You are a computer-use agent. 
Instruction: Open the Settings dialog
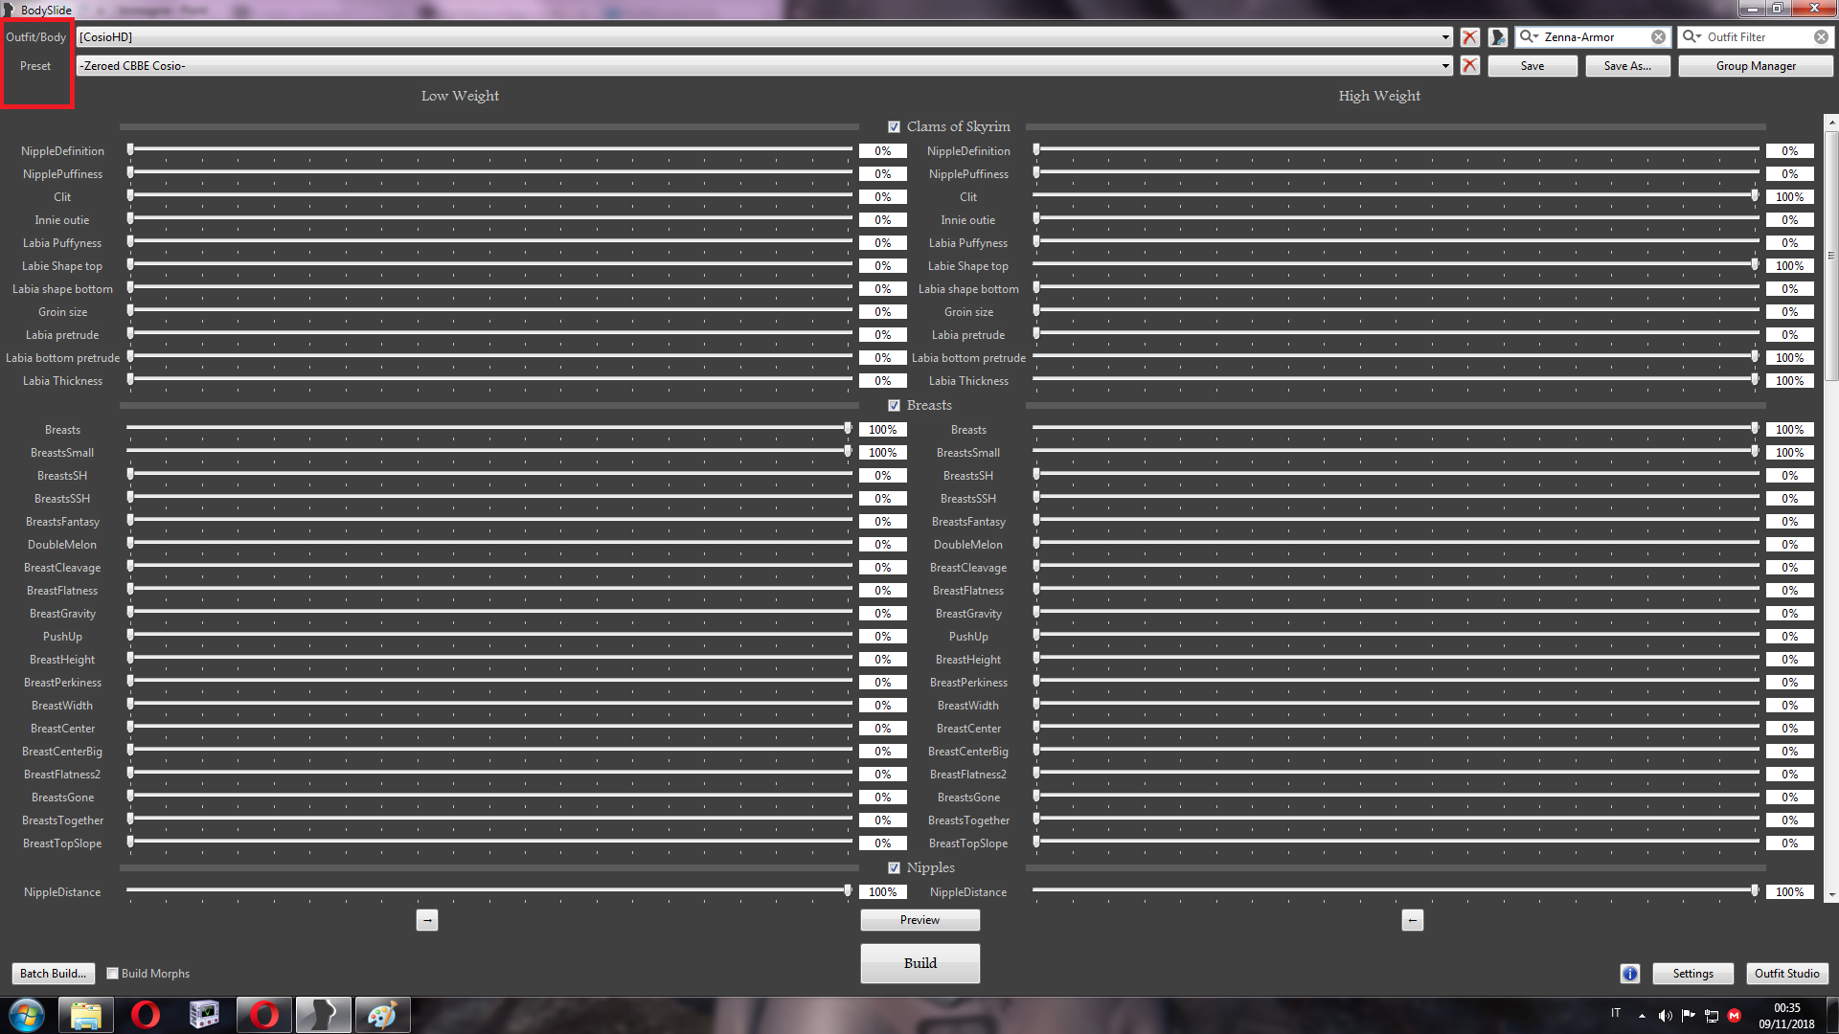coord(1692,974)
